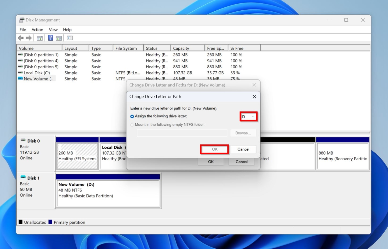The width and height of the screenshot is (388, 249).
Task: Open the Action menu
Action: (37, 30)
